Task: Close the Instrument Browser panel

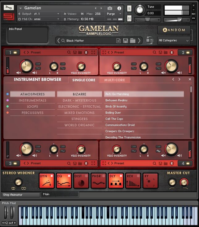Action: click(x=190, y=79)
